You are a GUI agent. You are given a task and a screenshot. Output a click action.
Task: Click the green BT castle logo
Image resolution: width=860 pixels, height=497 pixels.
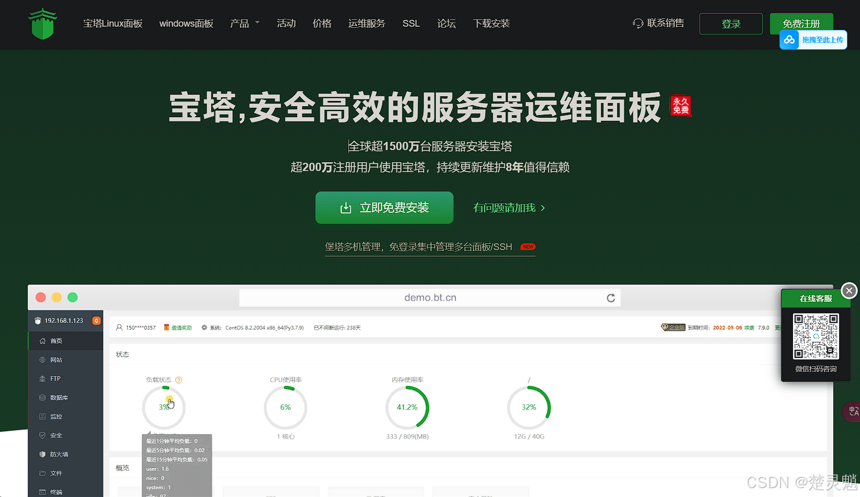(42, 24)
